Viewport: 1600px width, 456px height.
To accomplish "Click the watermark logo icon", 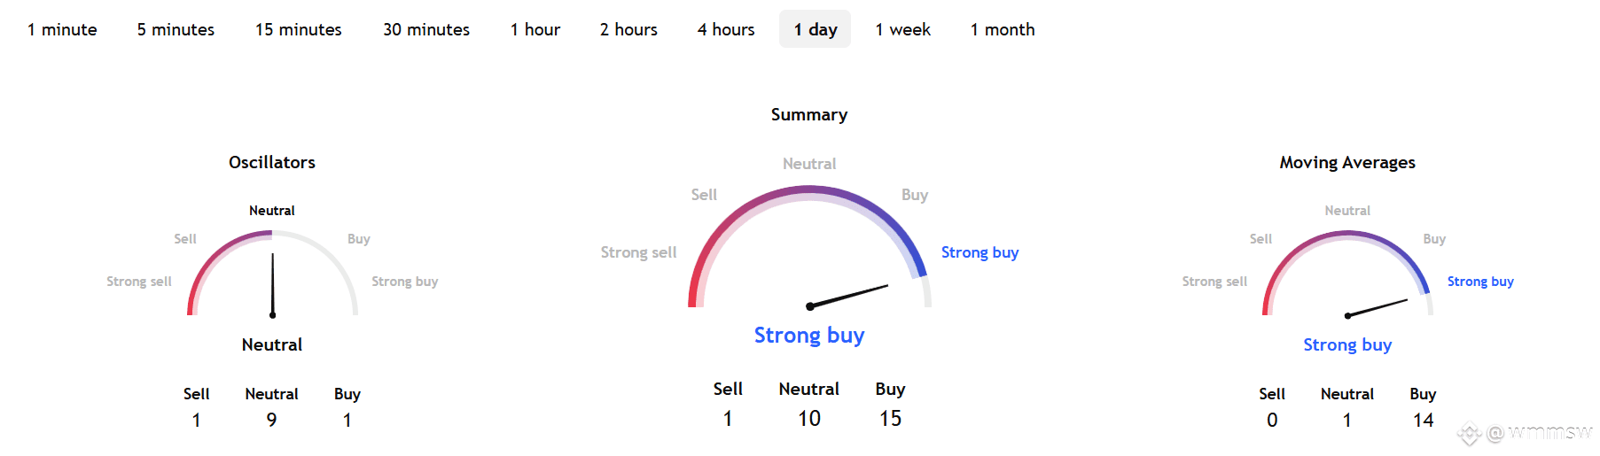I will [1470, 433].
